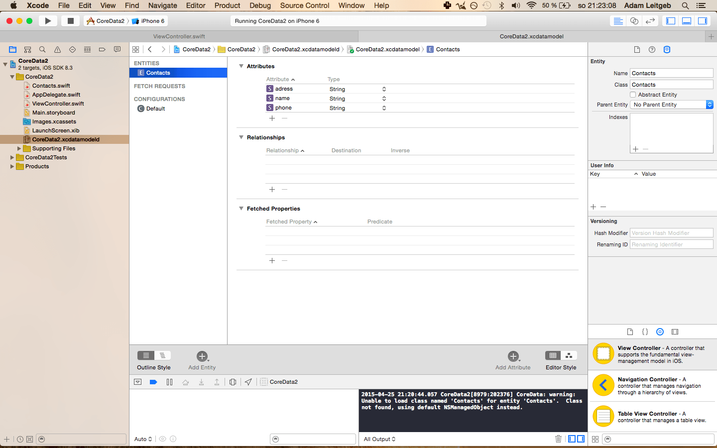Open the Debug menu
The height and width of the screenshot is (448, 717).
(x=260, y=5)
